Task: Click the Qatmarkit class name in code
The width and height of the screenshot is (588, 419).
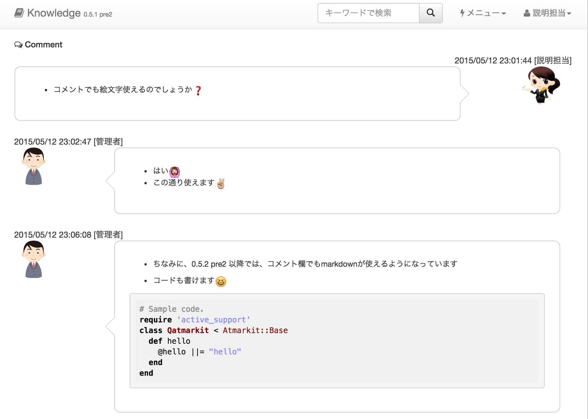Action: (188, 330)
